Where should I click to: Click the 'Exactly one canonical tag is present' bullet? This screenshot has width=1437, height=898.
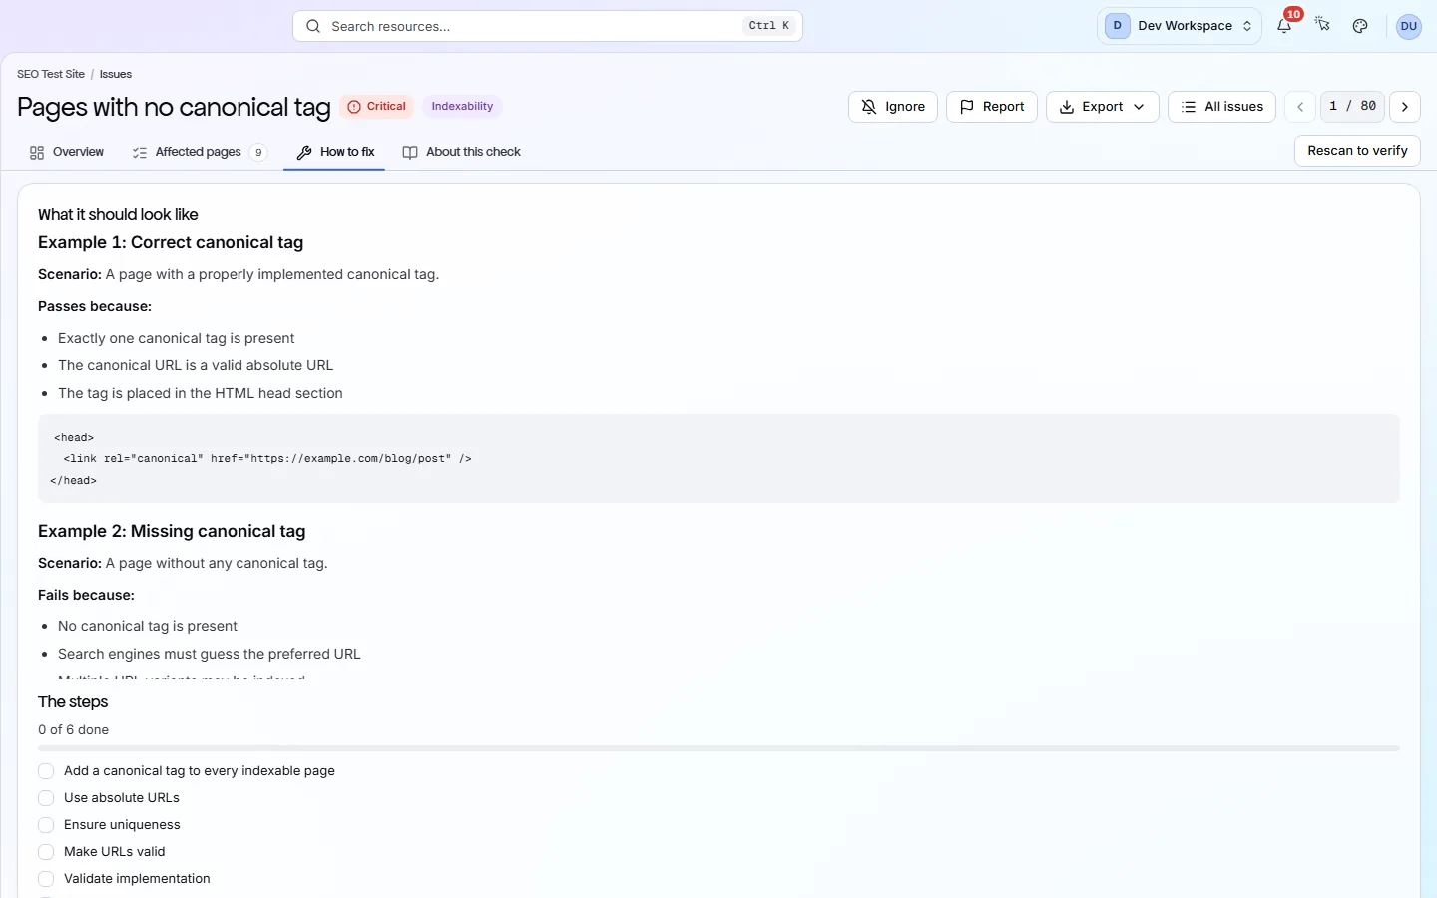click(176, 339)
